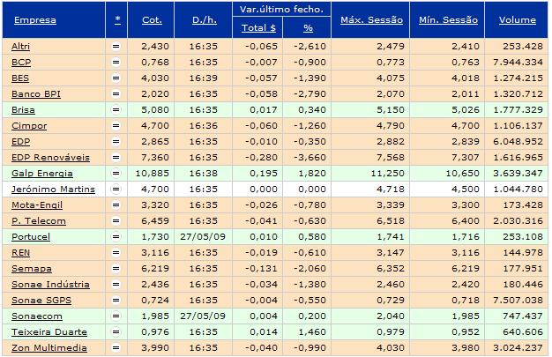Open the Galp Energia company link

(42, 174)
